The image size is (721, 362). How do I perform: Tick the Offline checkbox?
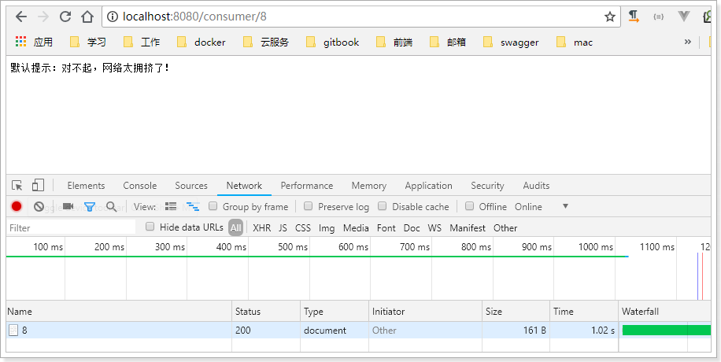pos(469,206)
